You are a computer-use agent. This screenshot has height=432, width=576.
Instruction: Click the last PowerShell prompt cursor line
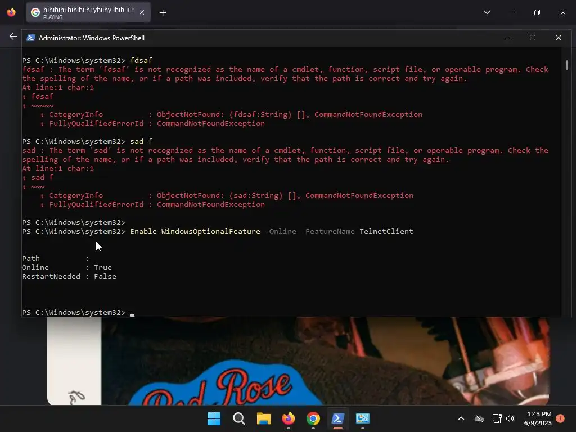click(x=78, y=313)
